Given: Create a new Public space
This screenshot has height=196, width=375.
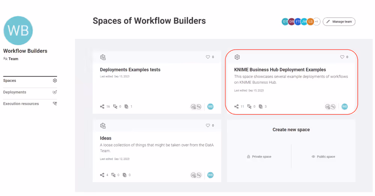Looking at the screenshot, I should coord(323,157).
